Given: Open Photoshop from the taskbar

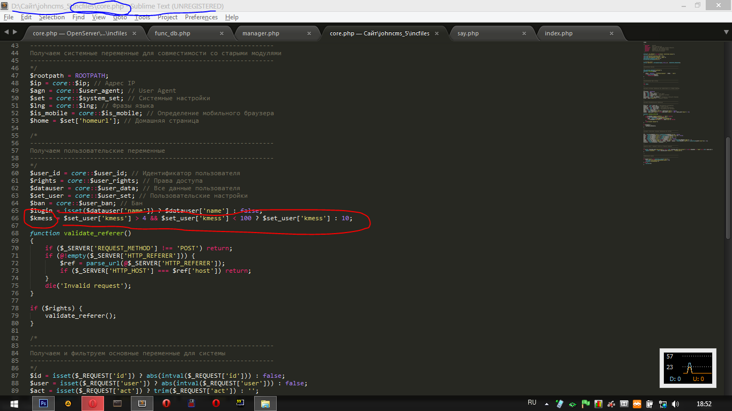Looking at the screenshot, I should point(43,403).
